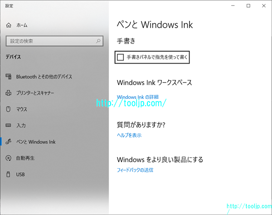
Task: Enable 手書きパネルで指先を使って書く checkbox
Action: (x=120, y=57)
